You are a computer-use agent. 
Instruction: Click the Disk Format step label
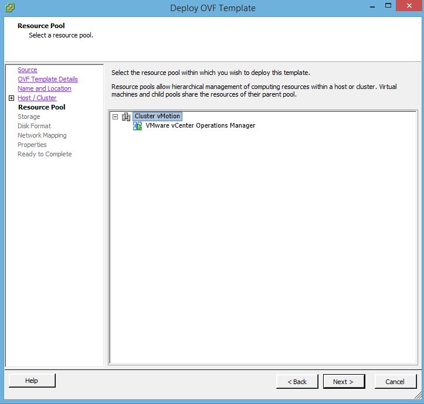35,126
